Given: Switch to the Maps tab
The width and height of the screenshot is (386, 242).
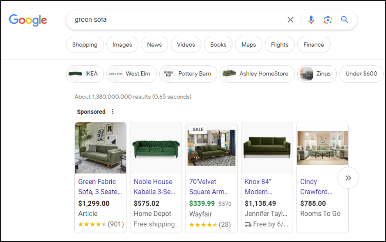Looking at the screenshot, I should tap(248, 45).
